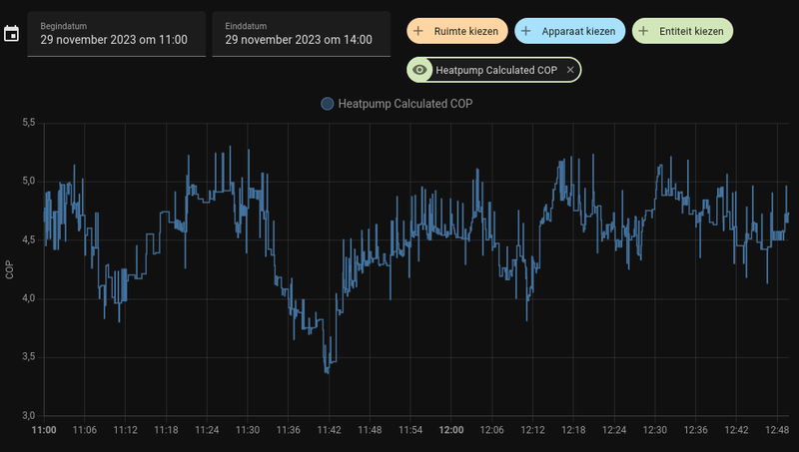
Task: Remove the Heatpump Calculated COP entity chip
Action: coord(570,70)
